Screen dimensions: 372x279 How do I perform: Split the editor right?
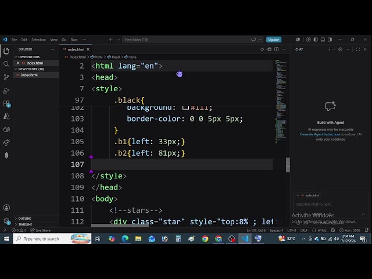click(277, 49)
